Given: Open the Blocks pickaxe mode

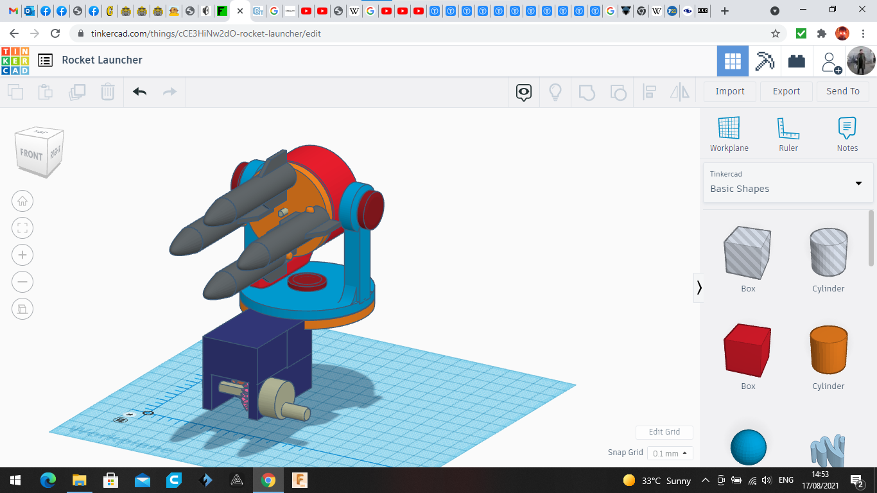Looking at the screenshot, I should pos(765,61).
